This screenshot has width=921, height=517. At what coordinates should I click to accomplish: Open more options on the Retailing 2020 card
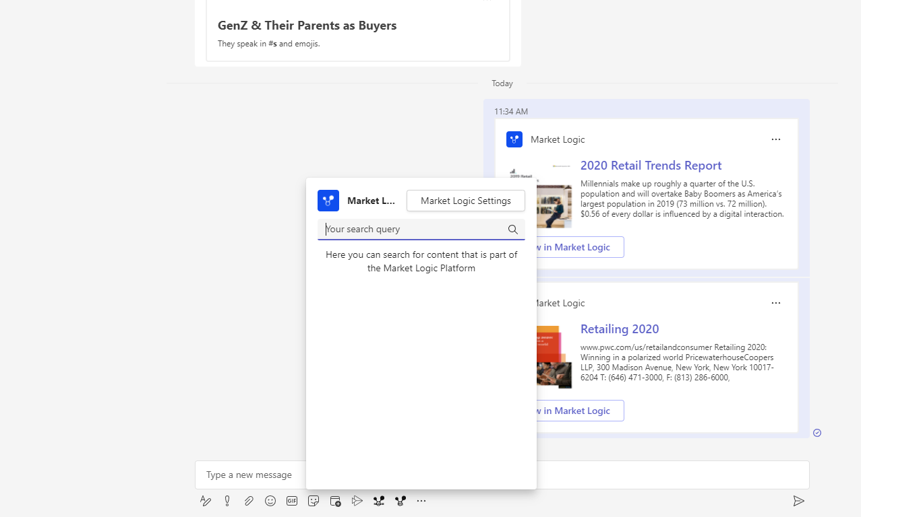coord(776,303)
